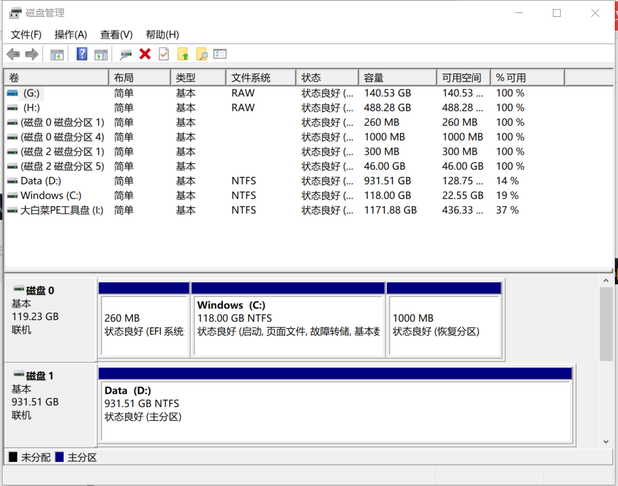Click the 22.55 GB free space cell
Screen dimensions: 618x486
463,195
